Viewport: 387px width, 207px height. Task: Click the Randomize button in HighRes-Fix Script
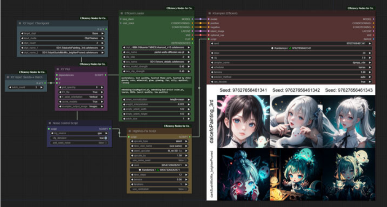click(x=159, y=170)
